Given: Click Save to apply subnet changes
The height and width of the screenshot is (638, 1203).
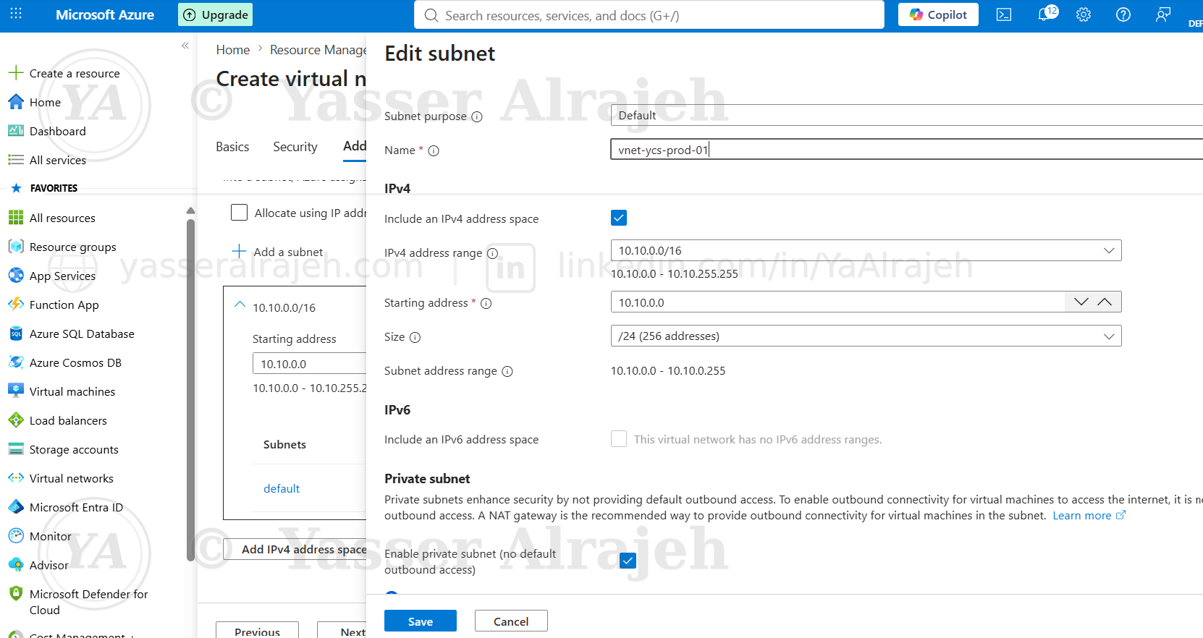Looking at the screenshot, I should pyautogui.click(x=421, y=621).
